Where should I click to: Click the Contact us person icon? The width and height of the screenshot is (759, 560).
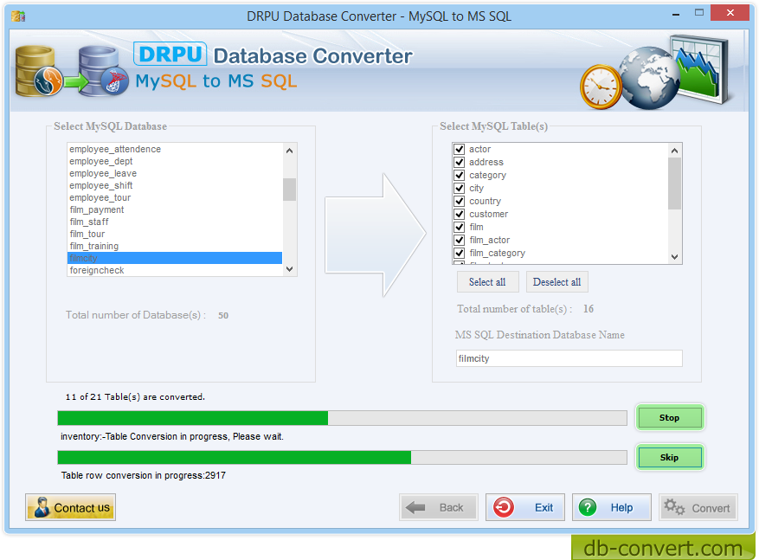pyautogui.click(x=42, y=506)
